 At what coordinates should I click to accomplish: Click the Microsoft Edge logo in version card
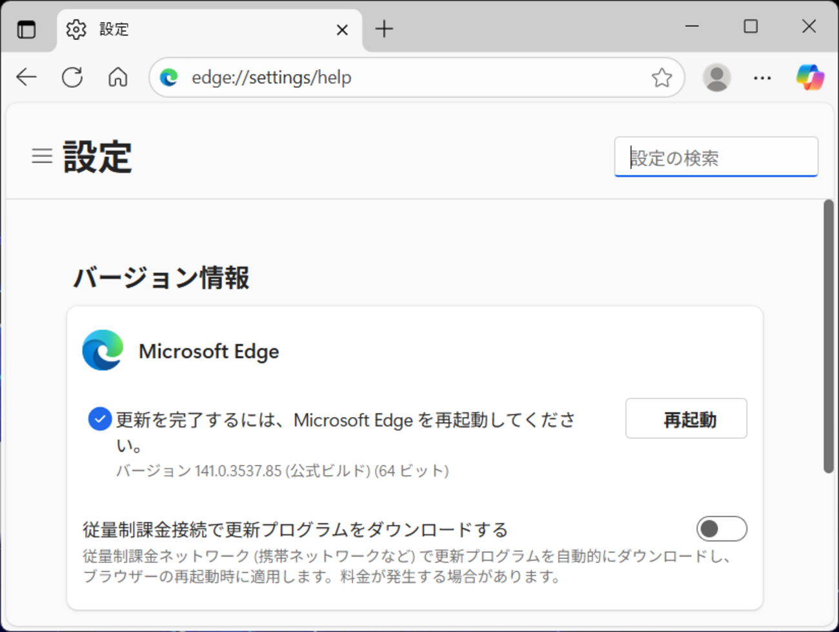pos(103,351)
